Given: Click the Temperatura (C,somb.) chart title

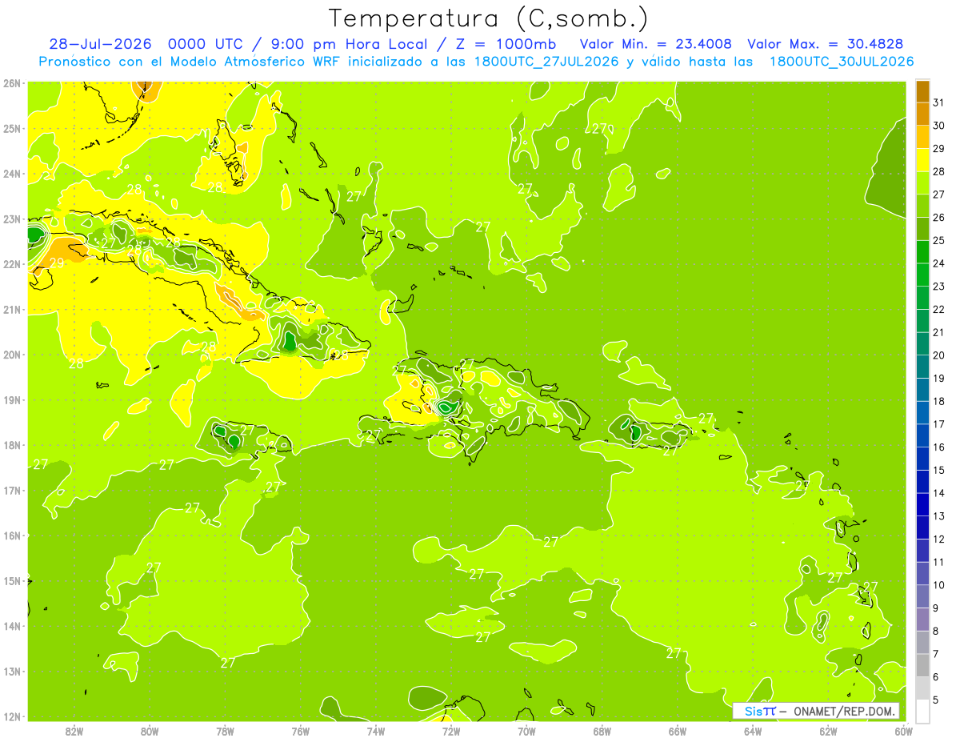Looking at the screenshot, I should [x=488, y=18].
